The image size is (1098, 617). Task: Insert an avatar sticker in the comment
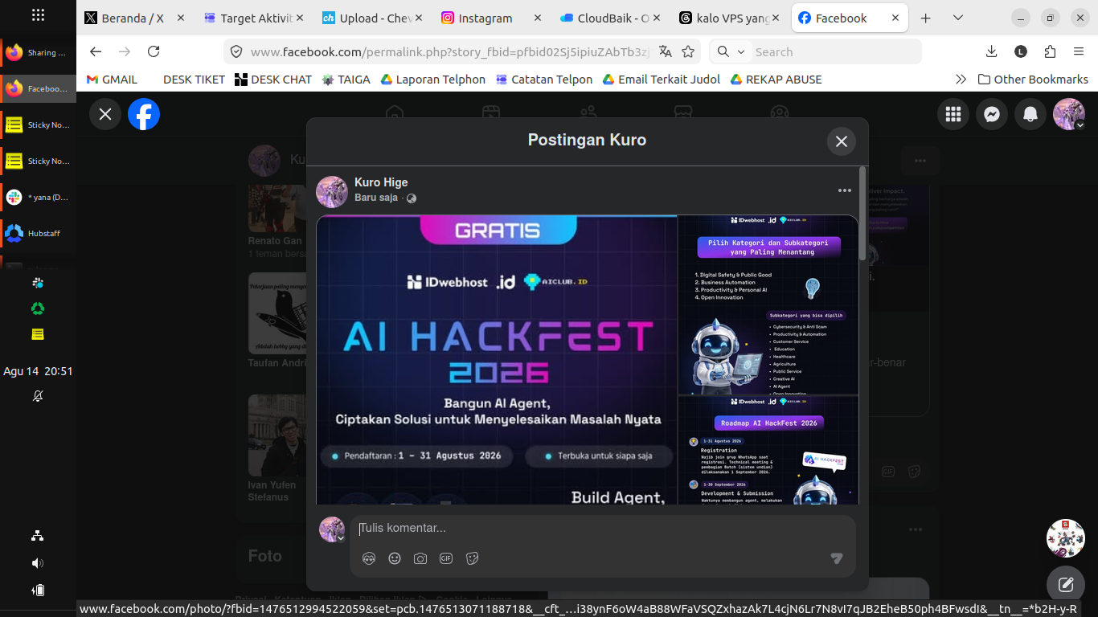pyautogui.click(x=369, y=558)
